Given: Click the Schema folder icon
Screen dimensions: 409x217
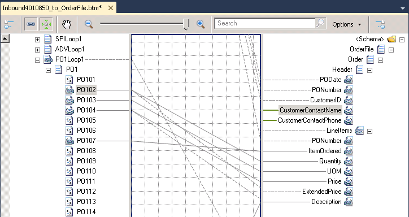Looking at the screenshot, I should [x=391, y=39].
